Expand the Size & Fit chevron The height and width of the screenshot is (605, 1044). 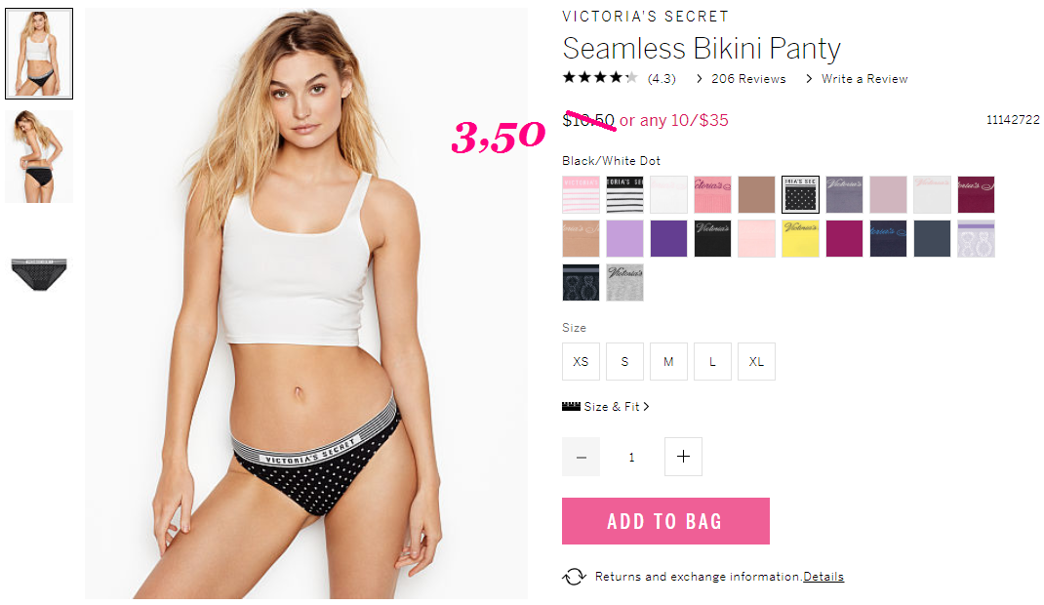[x=646, y=407]
